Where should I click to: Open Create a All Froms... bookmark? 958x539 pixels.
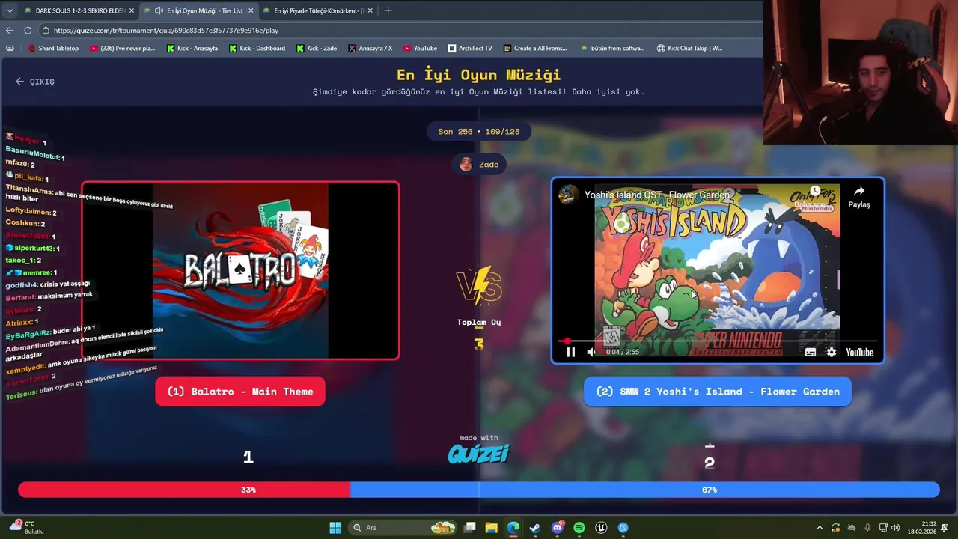click(x=535, y=49)
